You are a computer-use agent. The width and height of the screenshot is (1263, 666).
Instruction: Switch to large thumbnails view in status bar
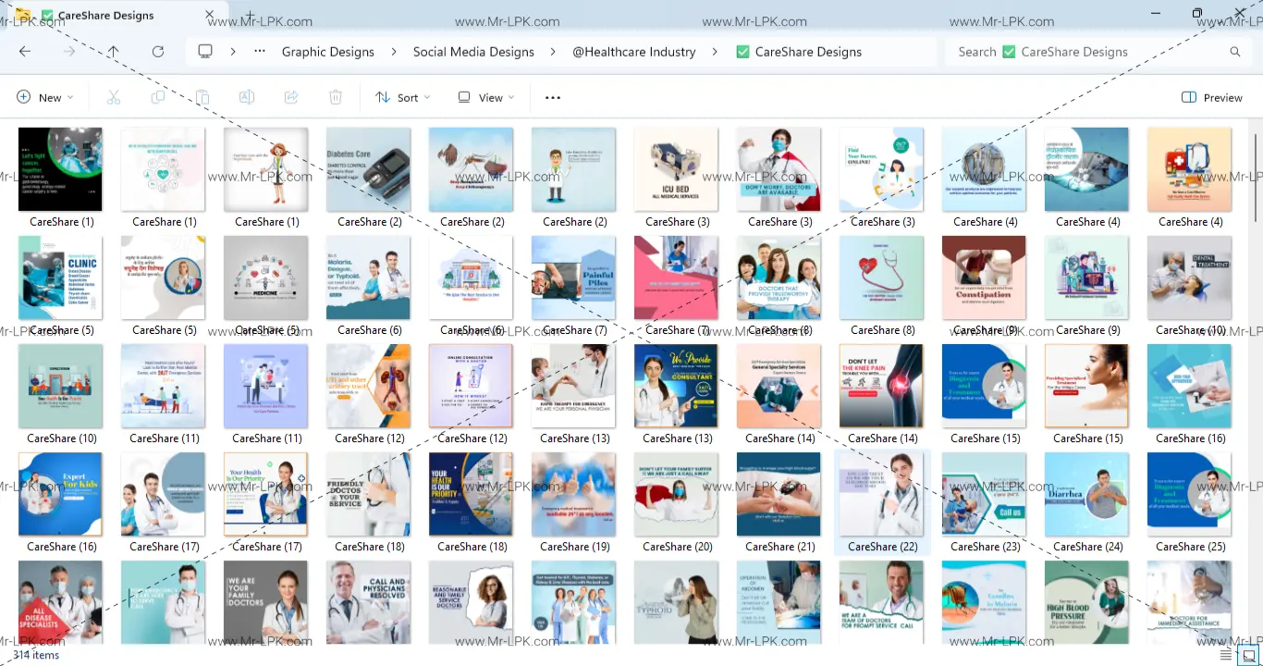pos(1249,655)
